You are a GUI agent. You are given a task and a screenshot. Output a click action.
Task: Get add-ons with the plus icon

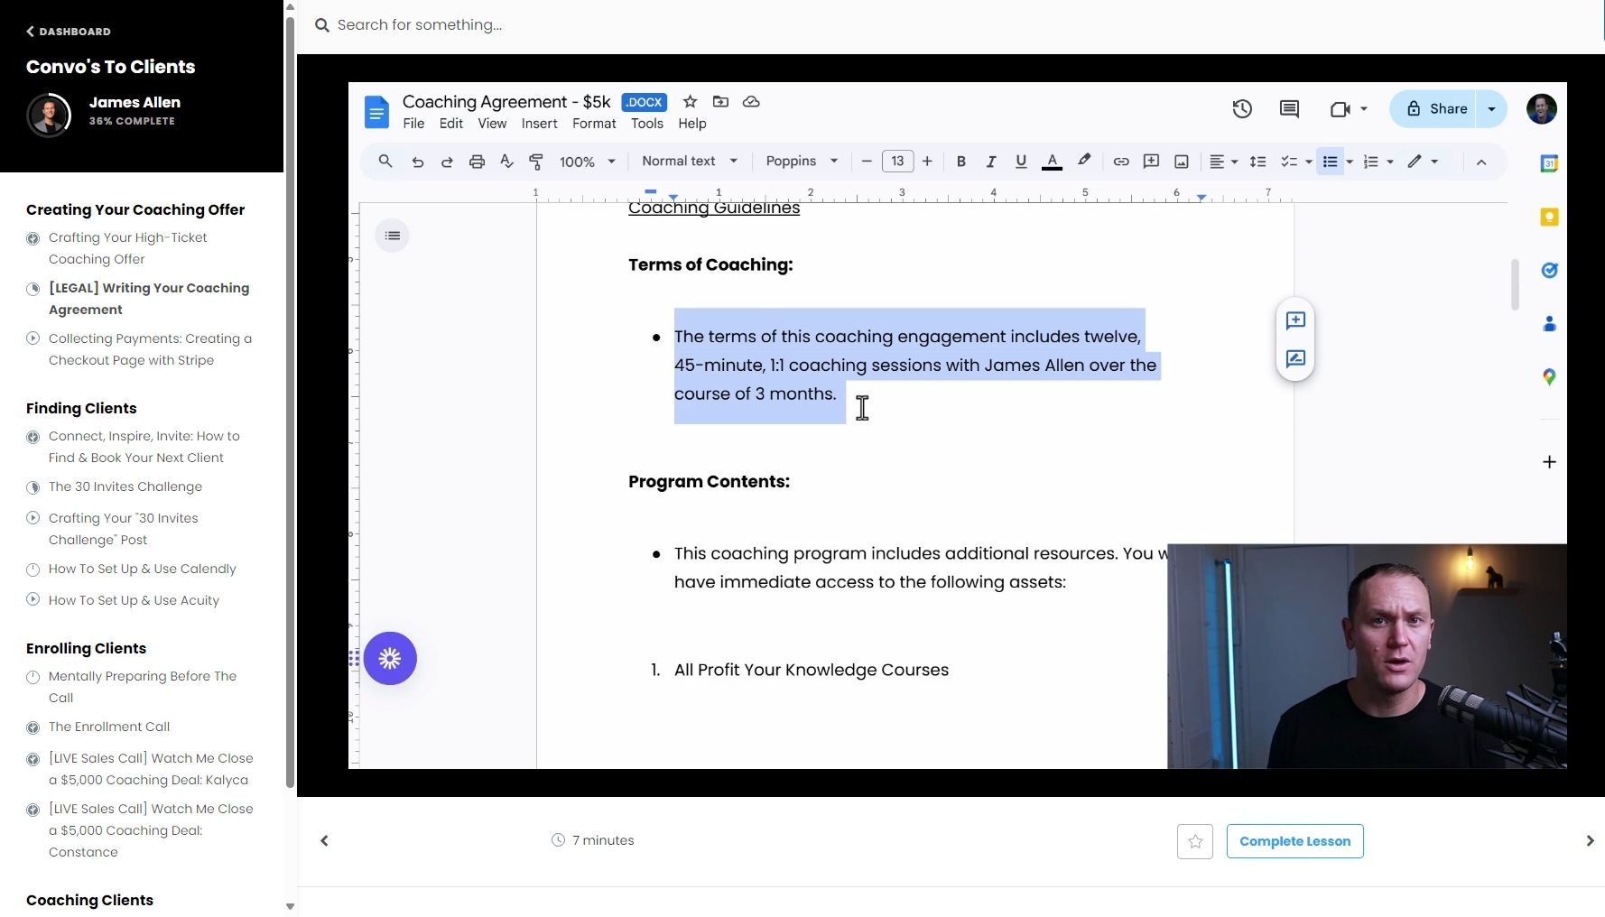tap(1549, 462)
